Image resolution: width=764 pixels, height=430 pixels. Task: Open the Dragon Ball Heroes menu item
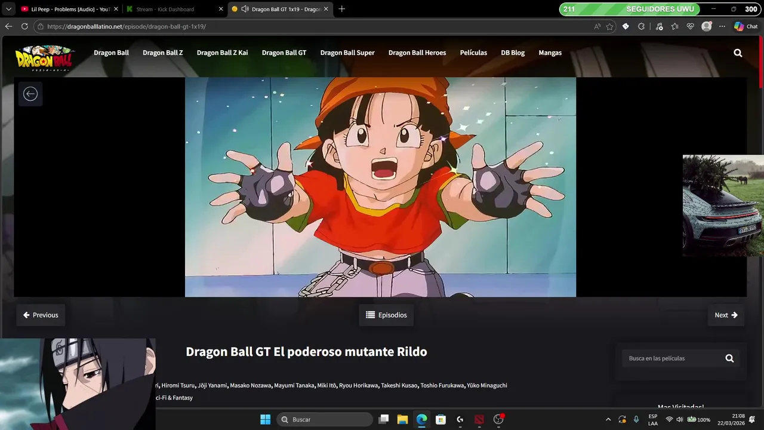coord(417,53)
